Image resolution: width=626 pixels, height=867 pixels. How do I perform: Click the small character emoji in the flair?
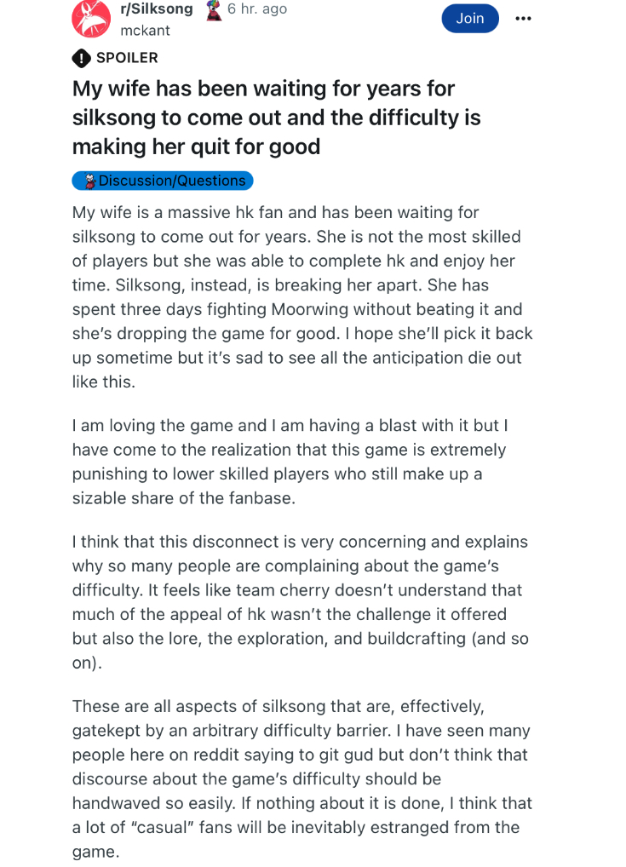point(89,181)
